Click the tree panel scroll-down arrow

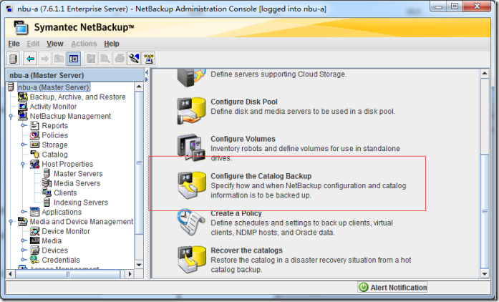(139, 265)
